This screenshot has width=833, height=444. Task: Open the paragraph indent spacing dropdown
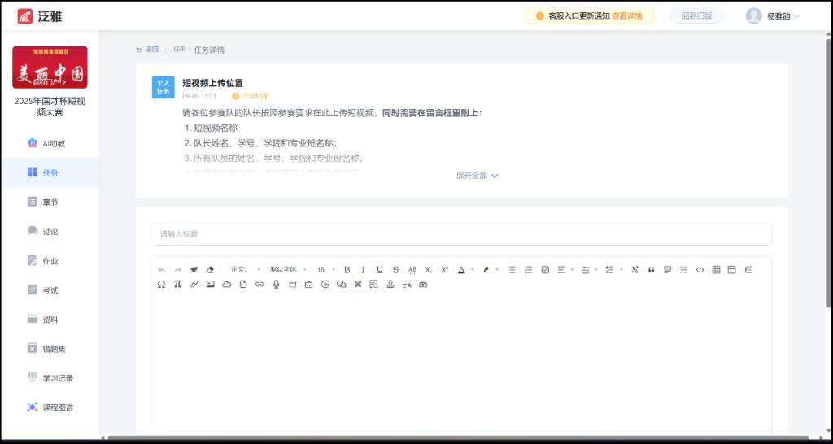[x=589, y=270]
